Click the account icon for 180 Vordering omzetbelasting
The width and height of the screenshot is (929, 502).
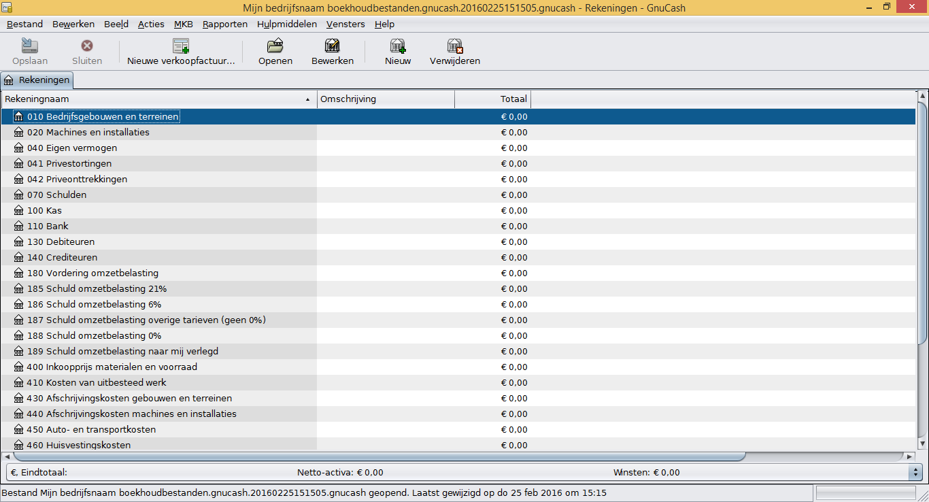click(x=18, y=273)
